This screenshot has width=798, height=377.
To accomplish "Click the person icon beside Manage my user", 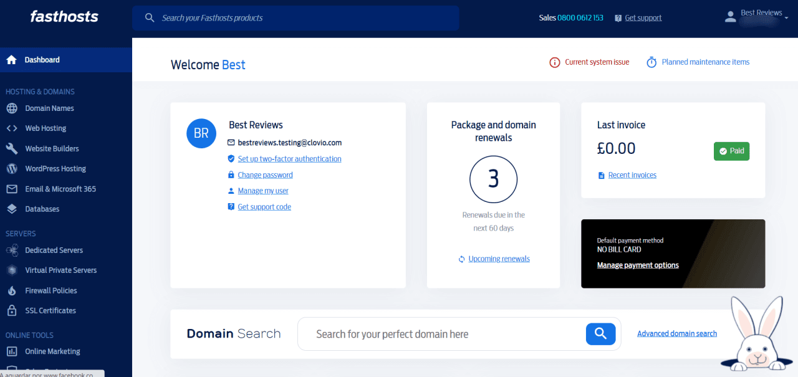I will click(231, 191).
